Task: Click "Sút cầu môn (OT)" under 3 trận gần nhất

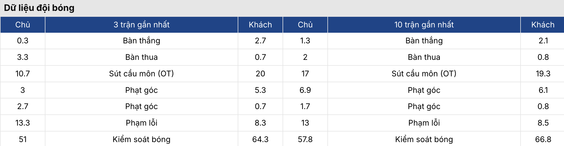Action: (142, 74)
